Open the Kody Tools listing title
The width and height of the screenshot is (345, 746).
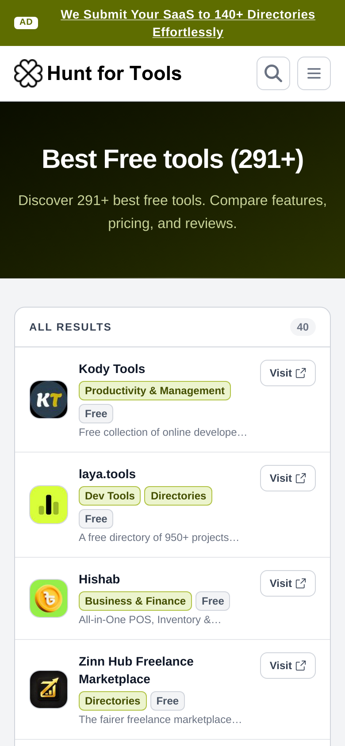coord(112,369)
